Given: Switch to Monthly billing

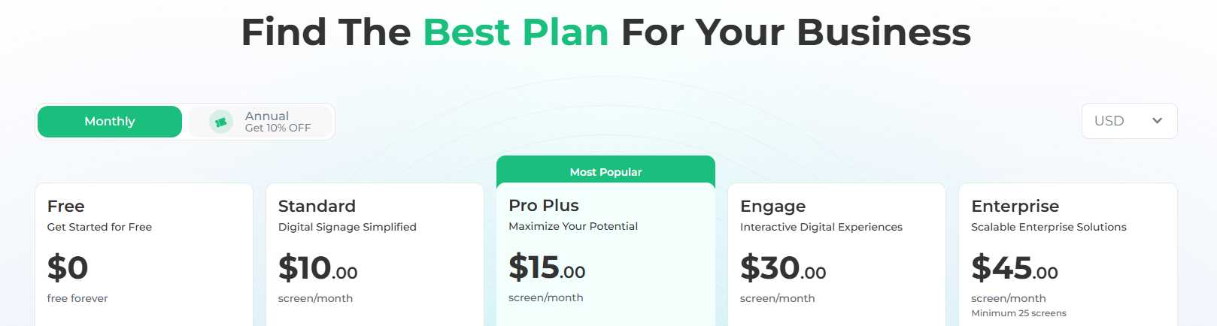Looking at the screenshot, I should (110, 122).
